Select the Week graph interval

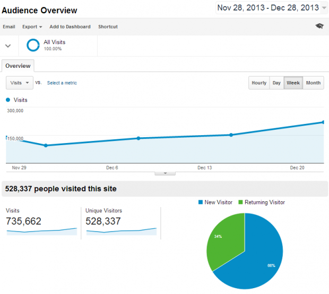(293, 83)
